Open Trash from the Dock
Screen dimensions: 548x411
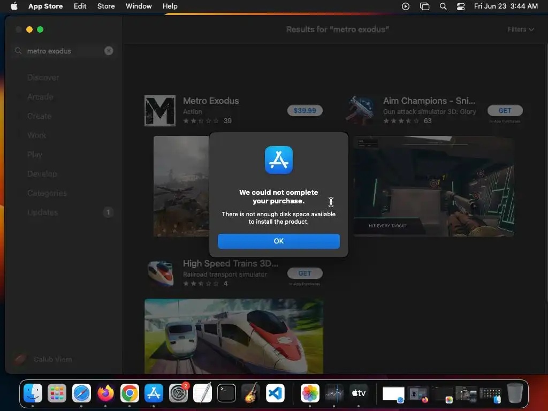514,393
